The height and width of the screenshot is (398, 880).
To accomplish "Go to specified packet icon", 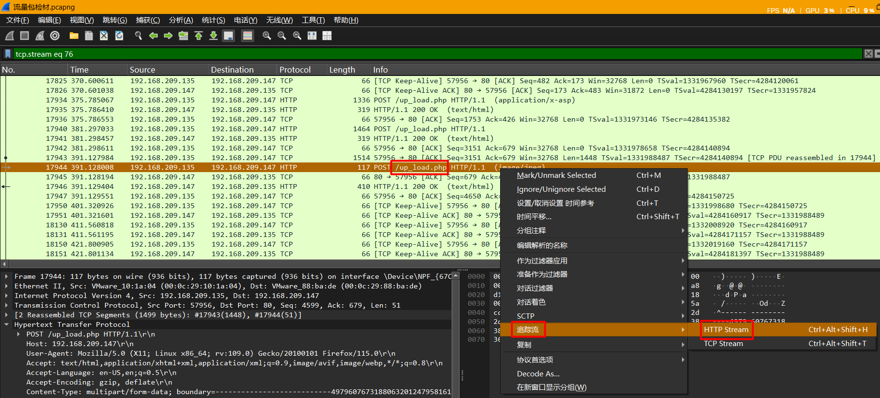I will click(x=183, y=36).
